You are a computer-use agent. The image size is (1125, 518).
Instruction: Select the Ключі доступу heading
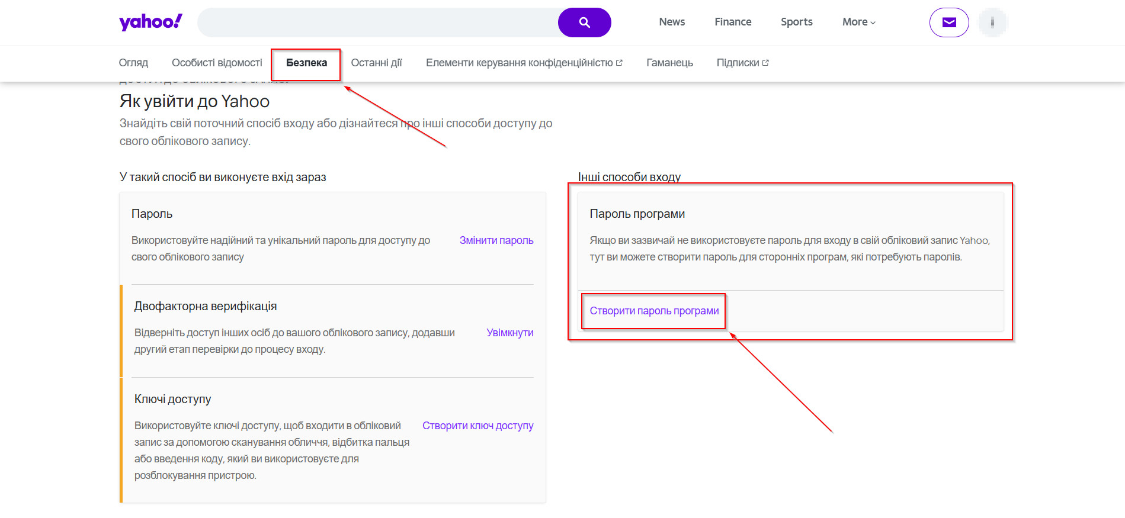coord(172,399)
